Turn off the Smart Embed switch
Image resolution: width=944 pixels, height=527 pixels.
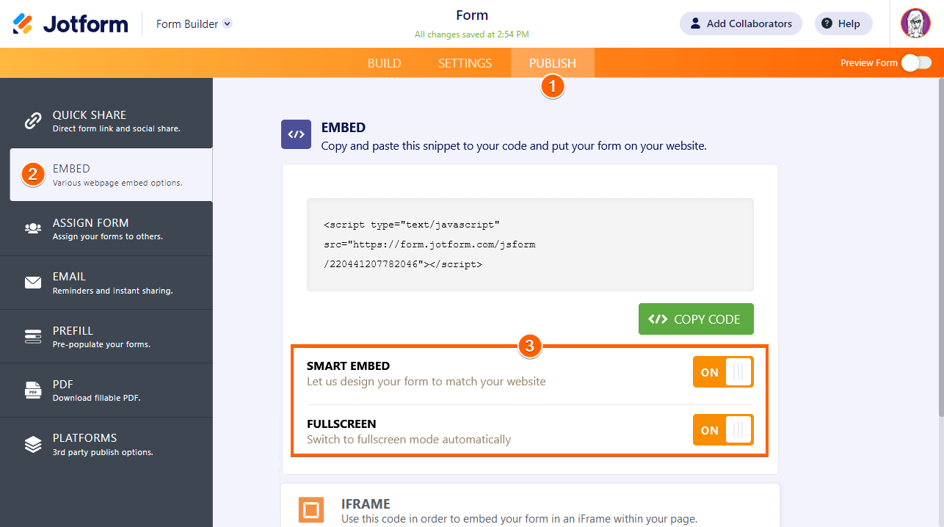(x=723, y=372)
